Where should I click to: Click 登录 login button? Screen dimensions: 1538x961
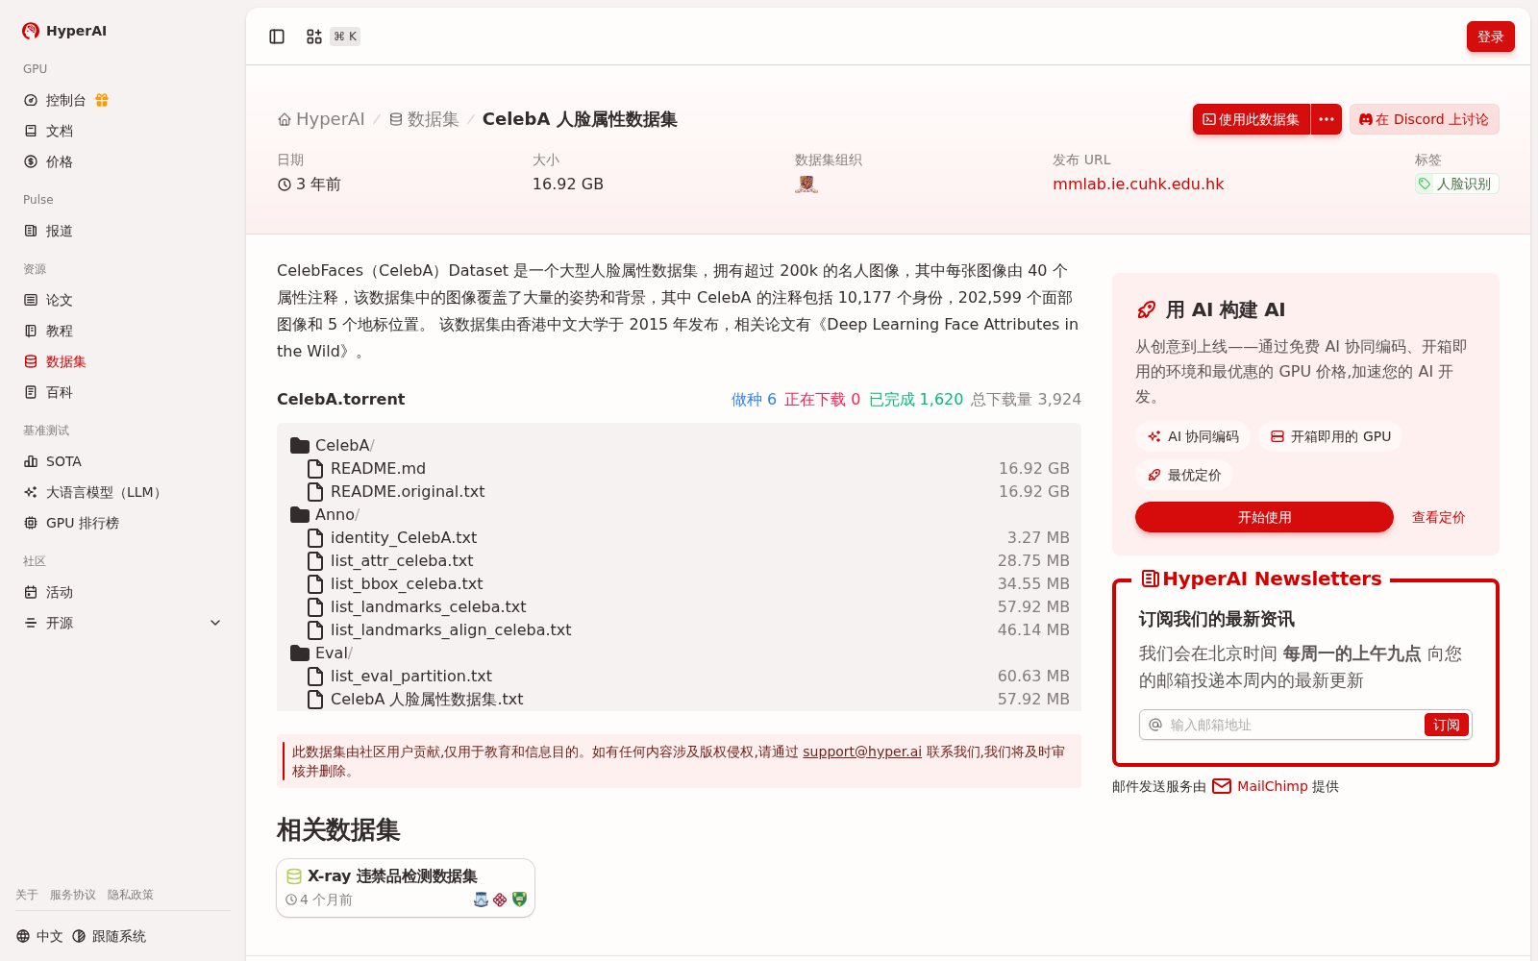click(x=1490, y=37)
